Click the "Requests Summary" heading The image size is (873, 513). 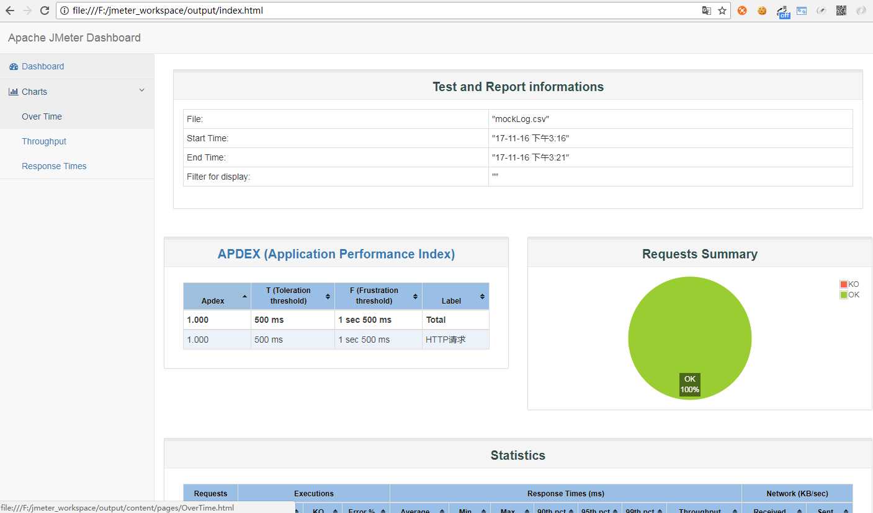[700, 254]
